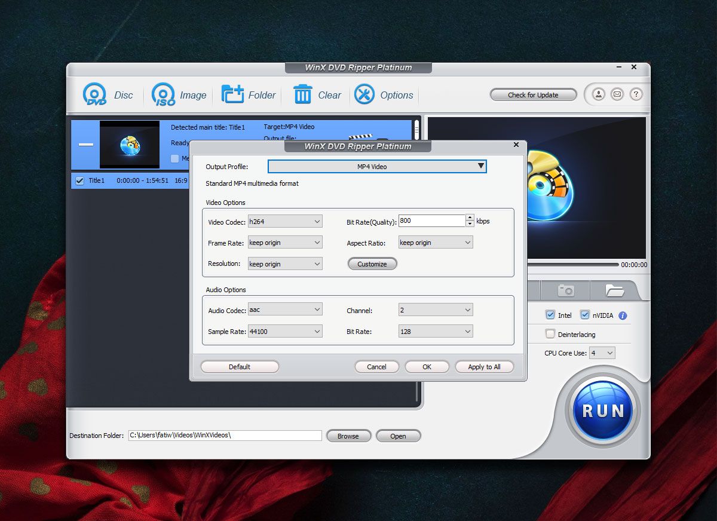
Task: Open the Channel dropdown
Action: click(x=436, y=309)
